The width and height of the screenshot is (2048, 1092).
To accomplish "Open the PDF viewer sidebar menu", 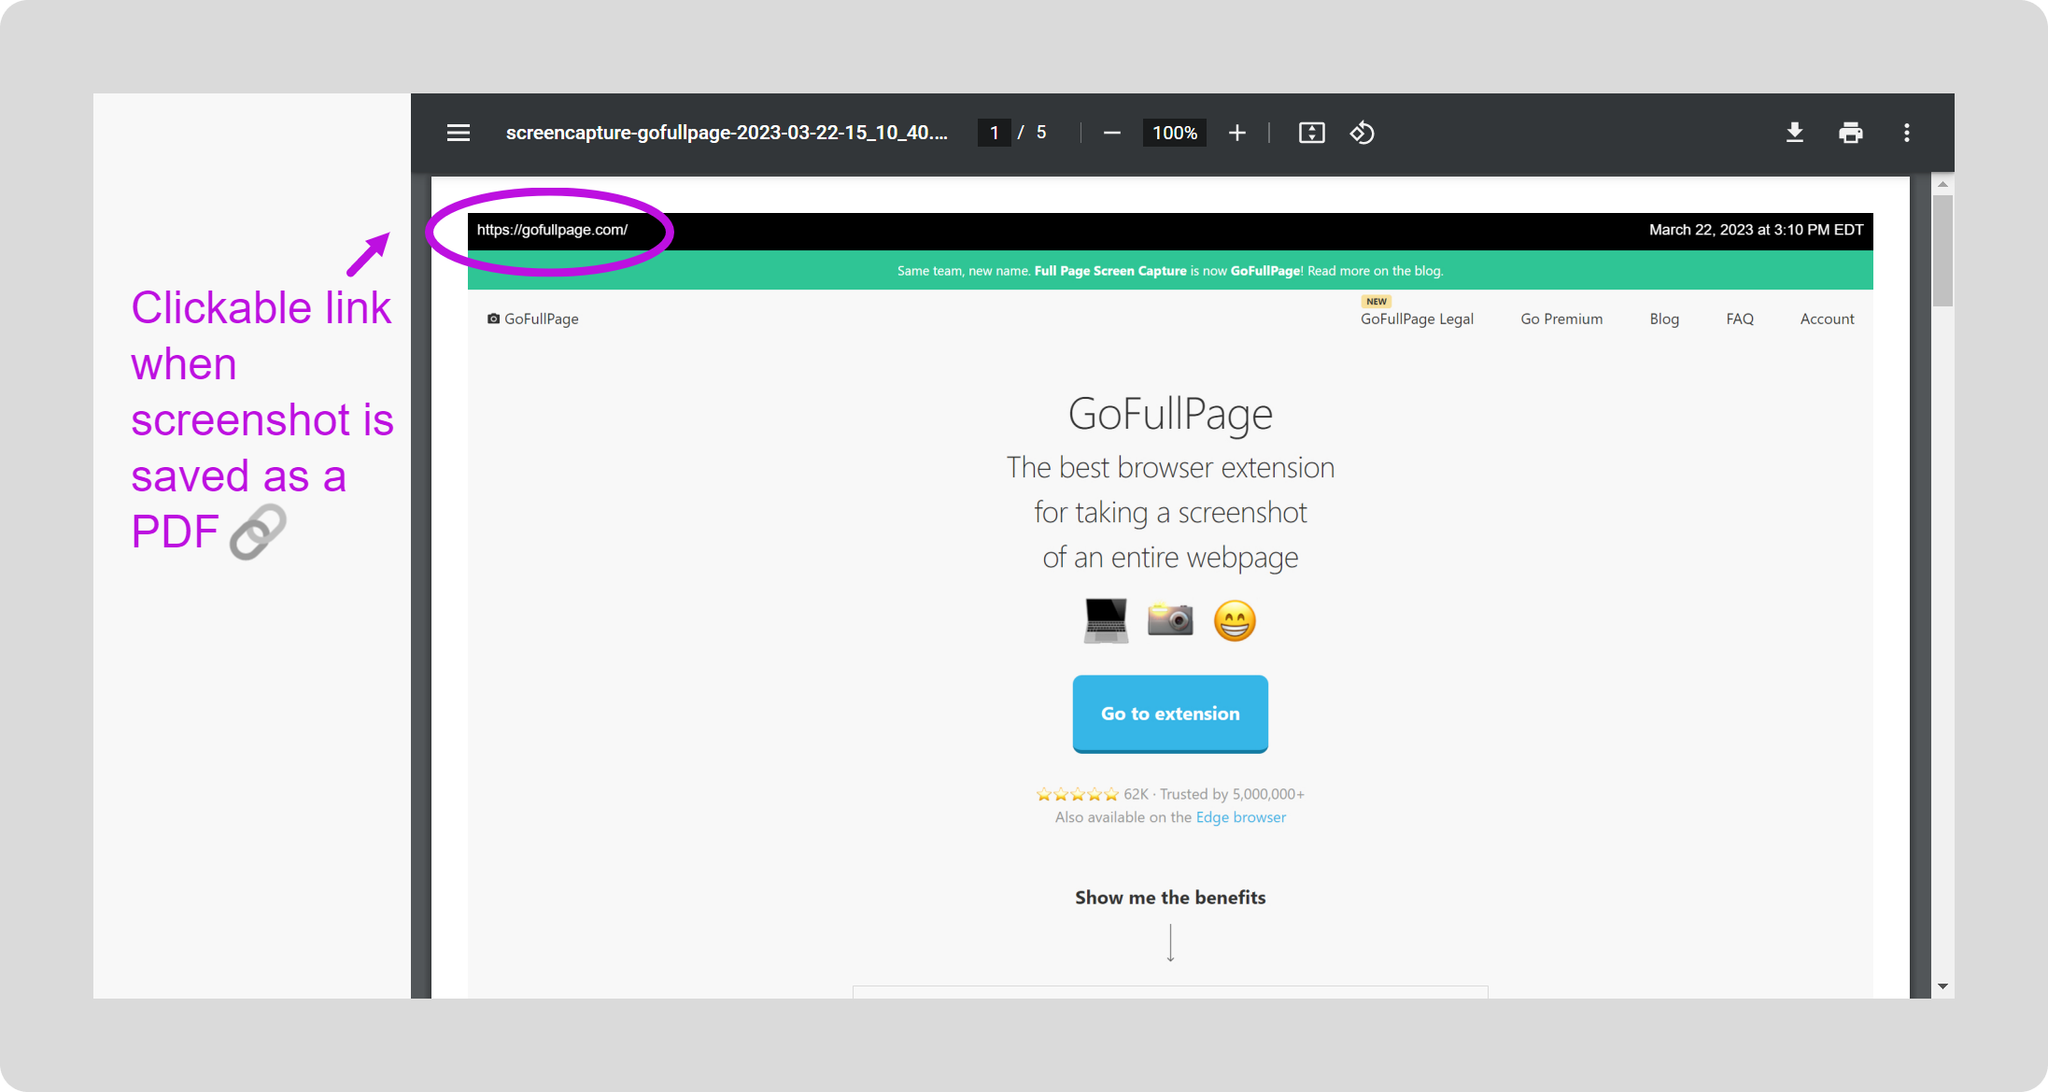I will (x=459, y=133).
